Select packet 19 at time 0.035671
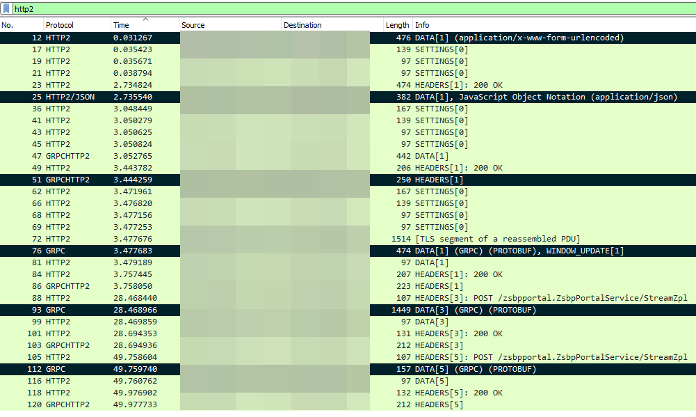Image resolution: width=696 pixels, height=417 pixels. (348, 61)
